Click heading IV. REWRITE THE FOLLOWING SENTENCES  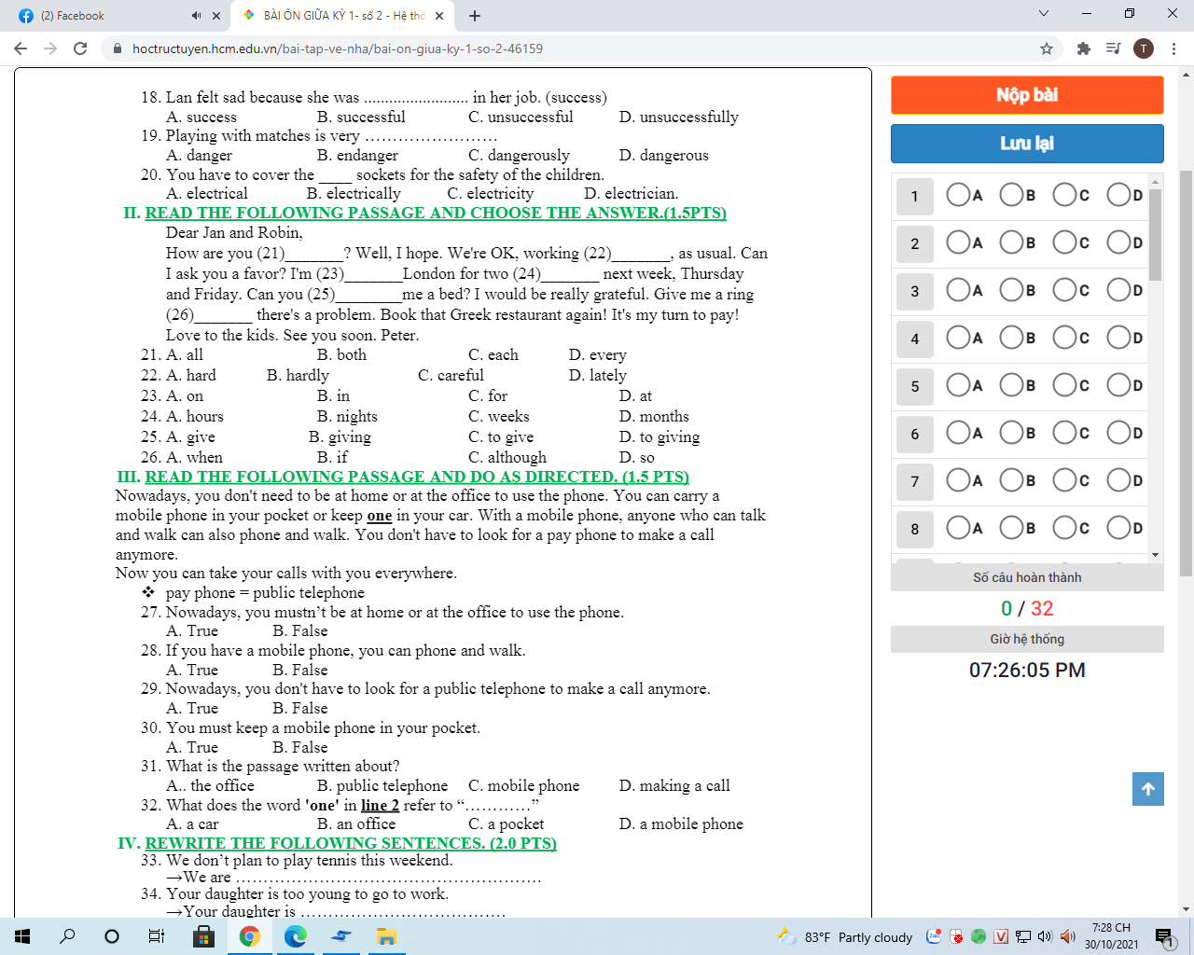click(x=337, y=843)
